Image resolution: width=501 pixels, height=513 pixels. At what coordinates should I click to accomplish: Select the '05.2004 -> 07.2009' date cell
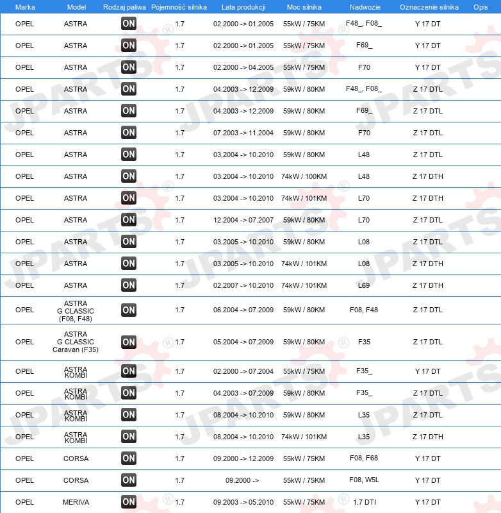tap(243, 342)
